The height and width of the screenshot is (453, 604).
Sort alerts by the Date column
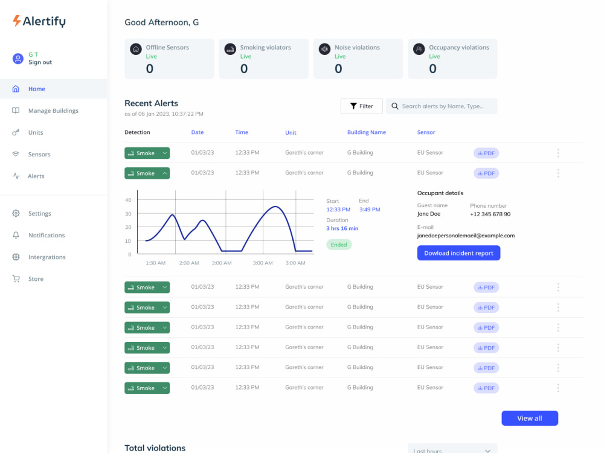(x=198, y=132)
